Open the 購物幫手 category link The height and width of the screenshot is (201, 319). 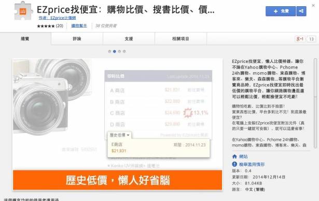[79, 26]
